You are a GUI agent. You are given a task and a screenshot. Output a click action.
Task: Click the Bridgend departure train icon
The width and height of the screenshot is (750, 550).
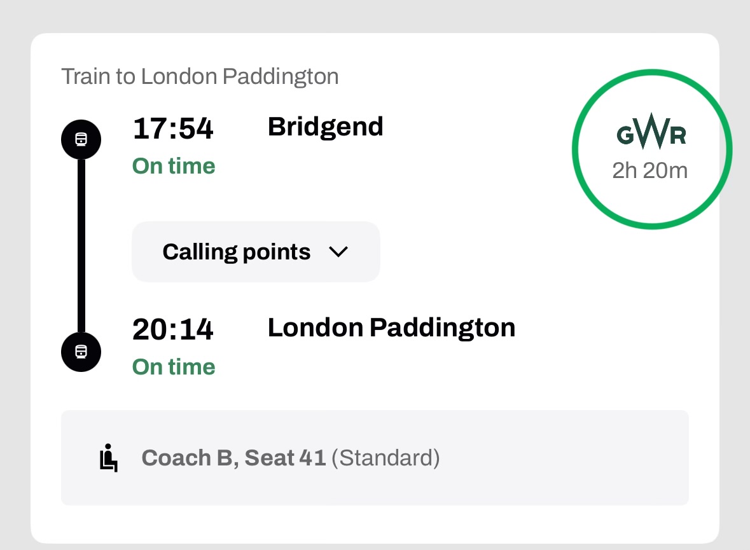point(81,139)
